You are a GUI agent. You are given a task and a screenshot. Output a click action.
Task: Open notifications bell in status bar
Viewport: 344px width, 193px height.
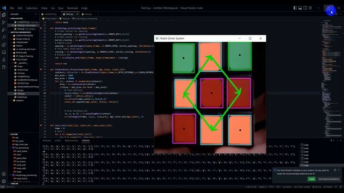[x=341, y=187]
